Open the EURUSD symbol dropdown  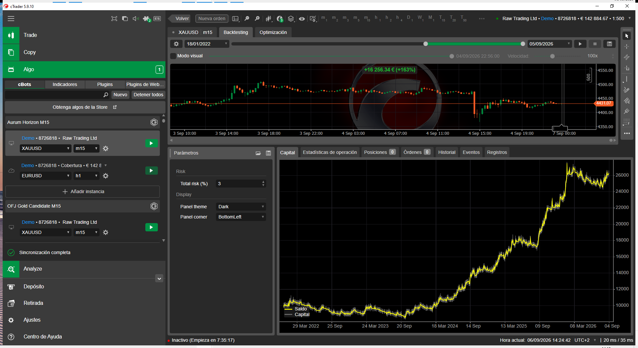(x=45, y=176)
